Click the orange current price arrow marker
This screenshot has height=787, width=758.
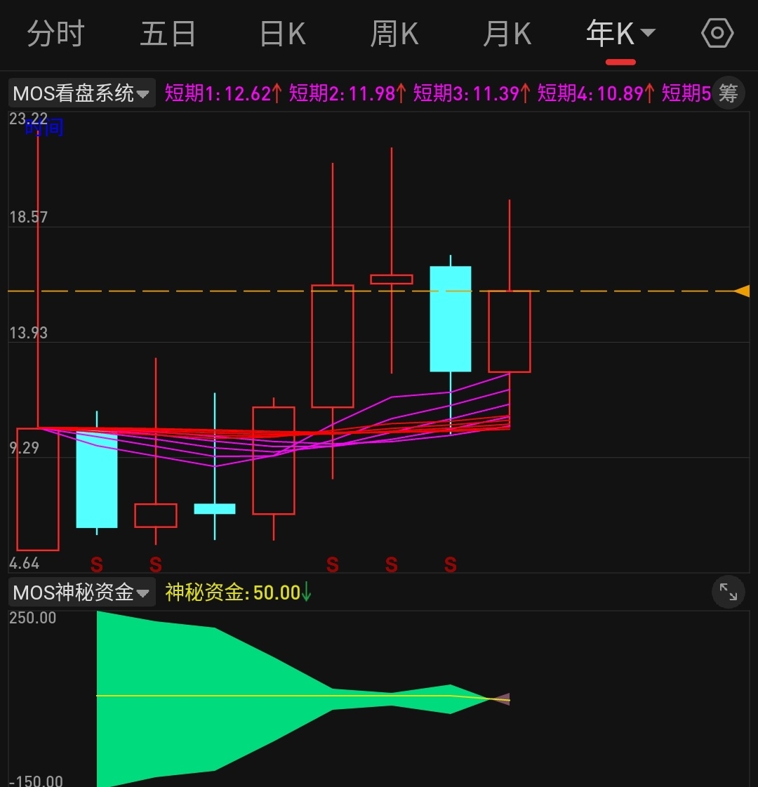[x=742, y=291]
